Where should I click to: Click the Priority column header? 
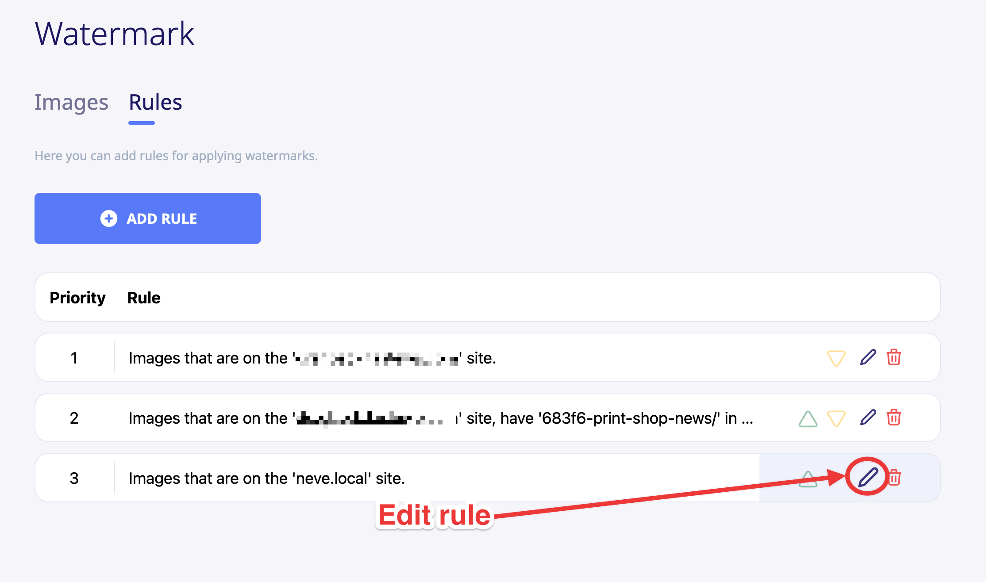pos(77,298)
